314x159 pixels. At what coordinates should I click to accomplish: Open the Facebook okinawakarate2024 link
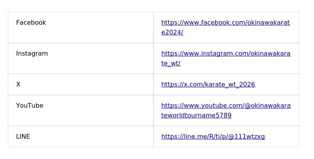tap(225, 23)
